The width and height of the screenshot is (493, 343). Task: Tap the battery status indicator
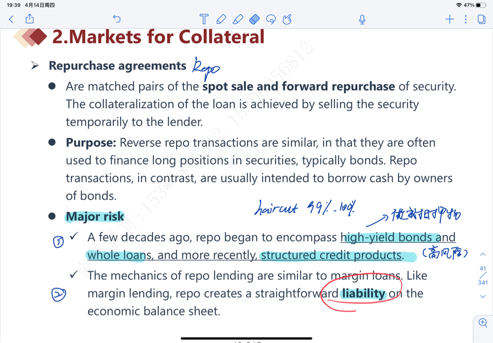481,5
